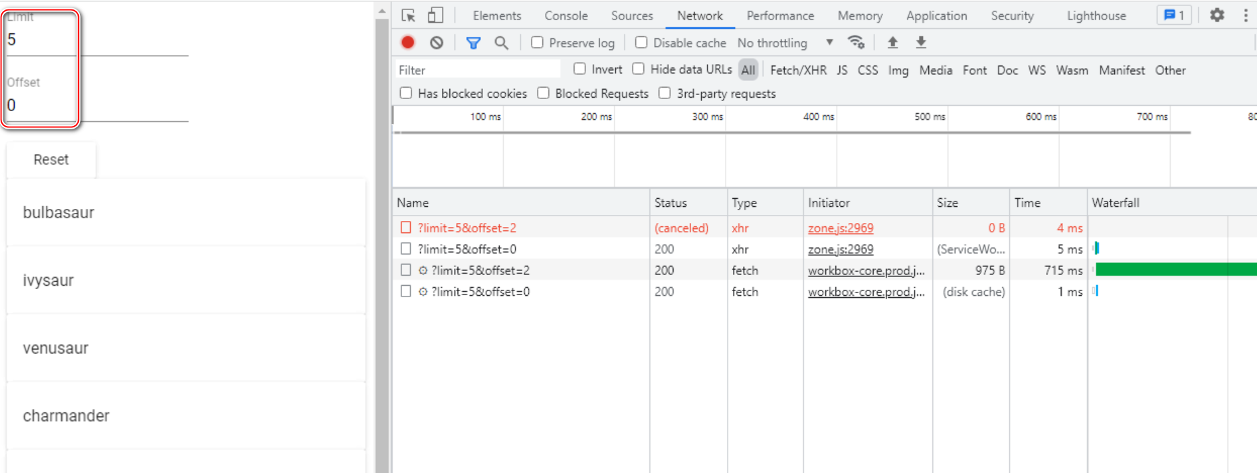Click the green waterfall bar of offset=2 fetch

point(1176,270)
